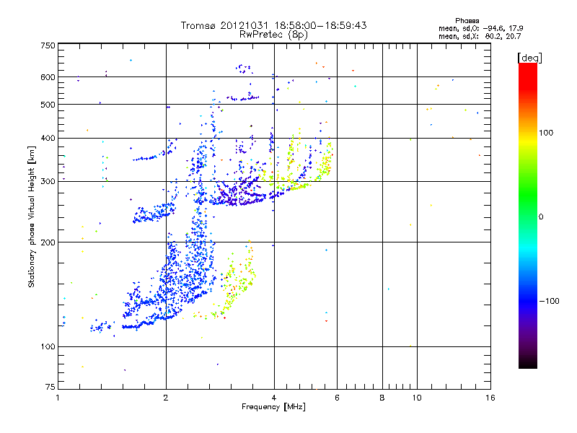Click the colorbar tick label '-100'
Viewport: 577px width, 433px height.
click(x=550, y=301)
